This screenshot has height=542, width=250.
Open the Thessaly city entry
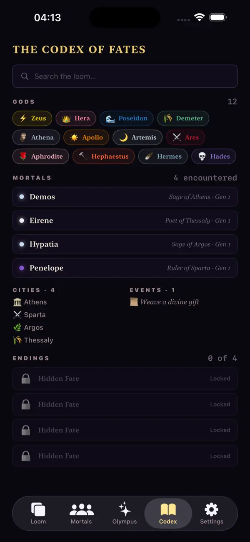[33, 340]
